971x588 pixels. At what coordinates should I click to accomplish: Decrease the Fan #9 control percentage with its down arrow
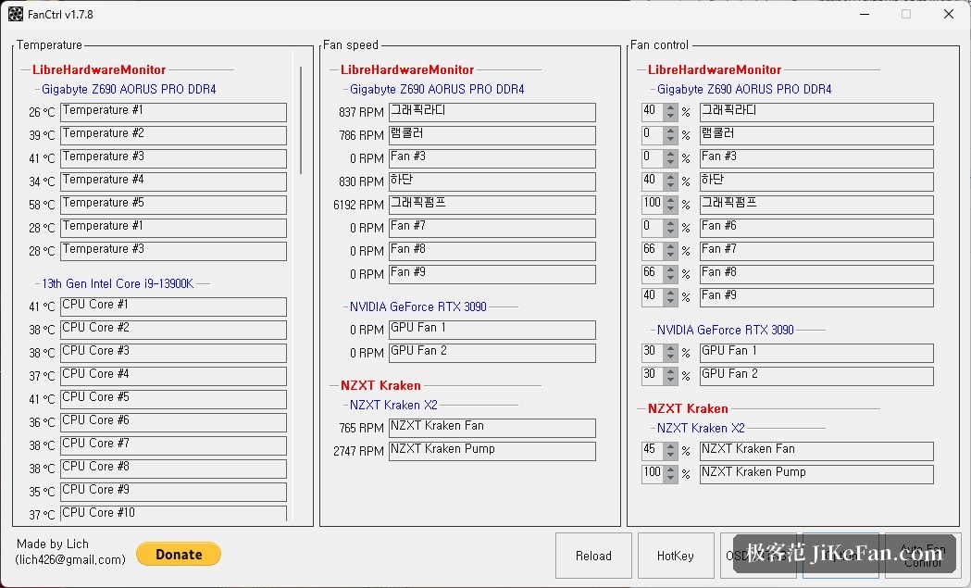(671, 302)
